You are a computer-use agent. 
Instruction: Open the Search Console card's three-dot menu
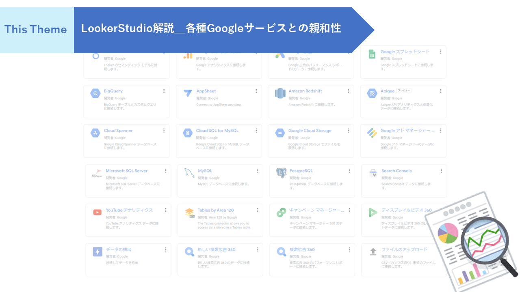pos(442,171)
